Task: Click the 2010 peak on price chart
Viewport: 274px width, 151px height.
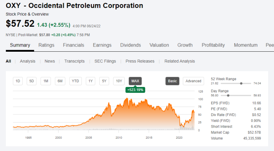Action: tap(127, 99)
